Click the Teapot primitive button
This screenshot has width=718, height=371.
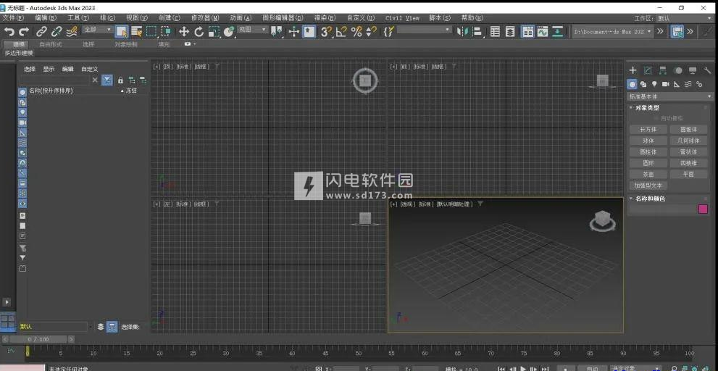click(648, 174)
